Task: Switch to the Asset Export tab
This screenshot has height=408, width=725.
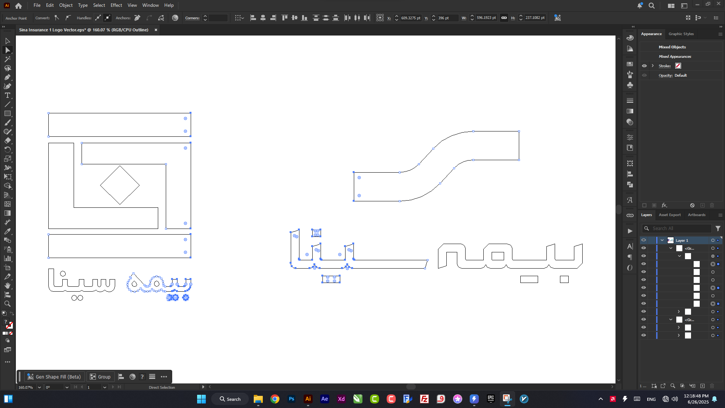Action: 669,215
